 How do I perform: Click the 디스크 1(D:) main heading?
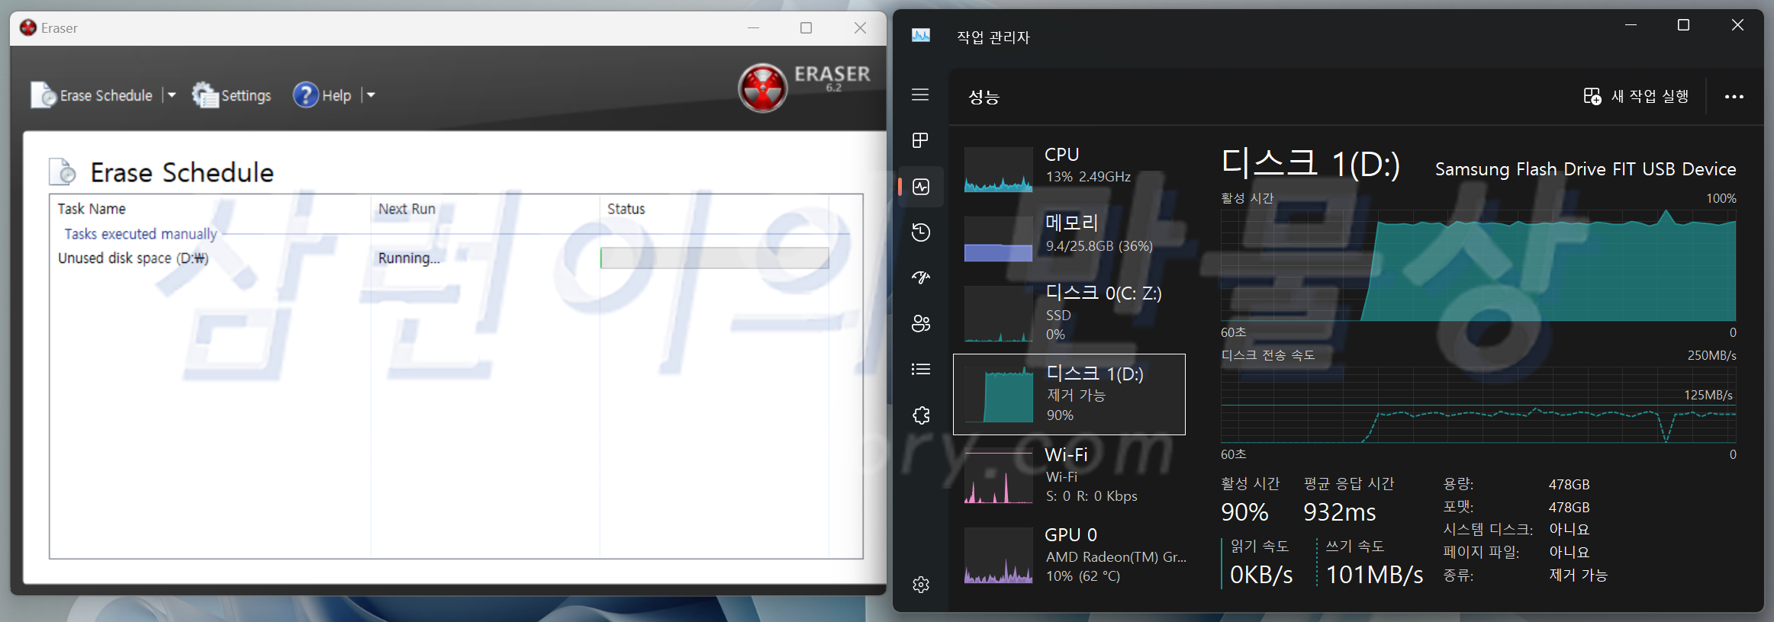coord(1310,164)
